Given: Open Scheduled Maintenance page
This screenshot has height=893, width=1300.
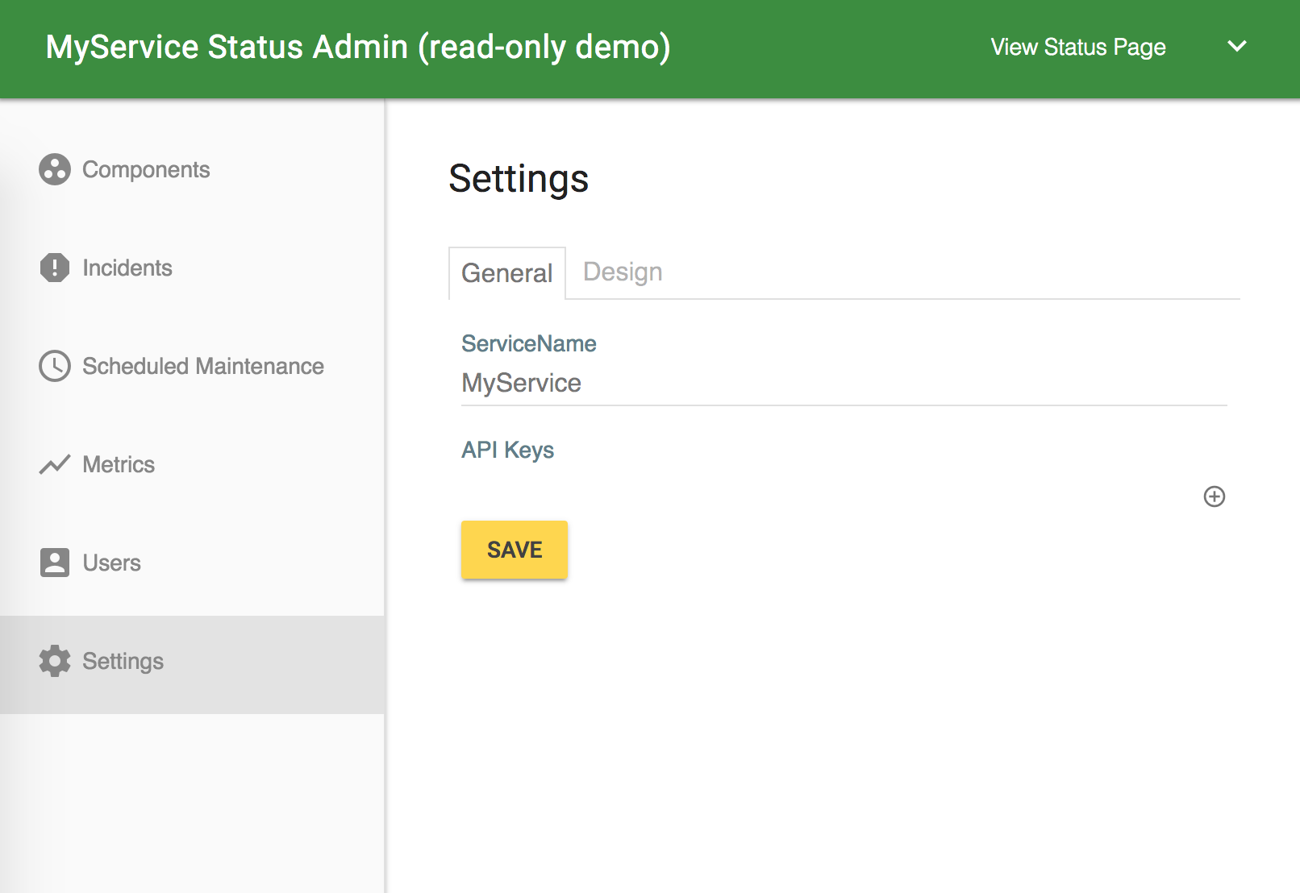Looking at the screenshot, I should coord(203,366).
